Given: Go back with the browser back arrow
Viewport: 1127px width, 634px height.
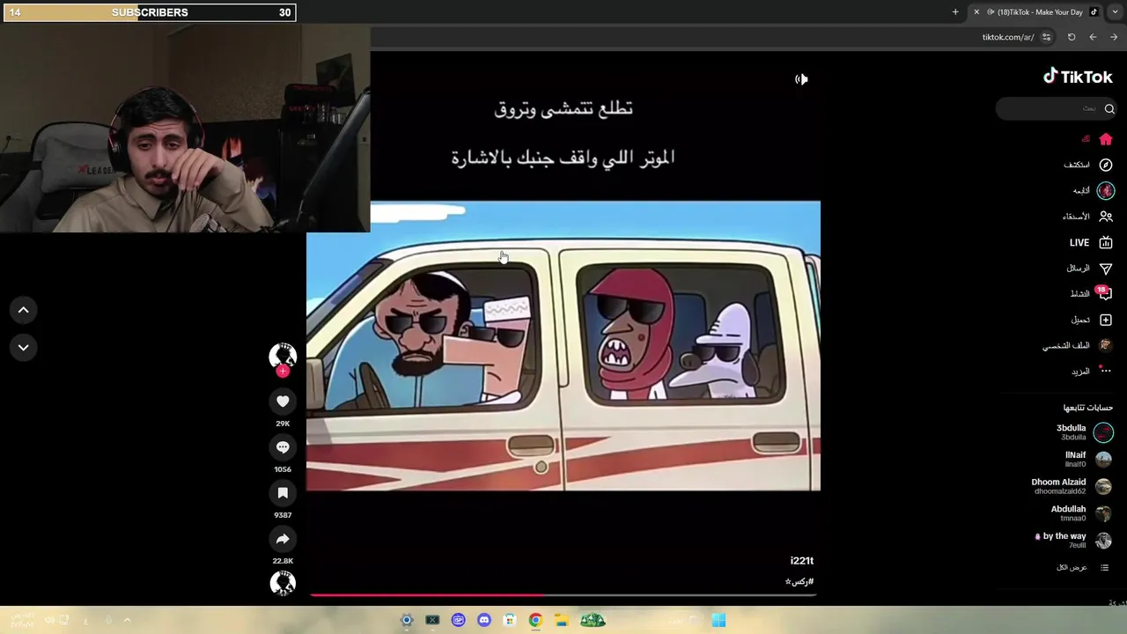Looking at the screenshot, I should click(x=1093, y=37).
